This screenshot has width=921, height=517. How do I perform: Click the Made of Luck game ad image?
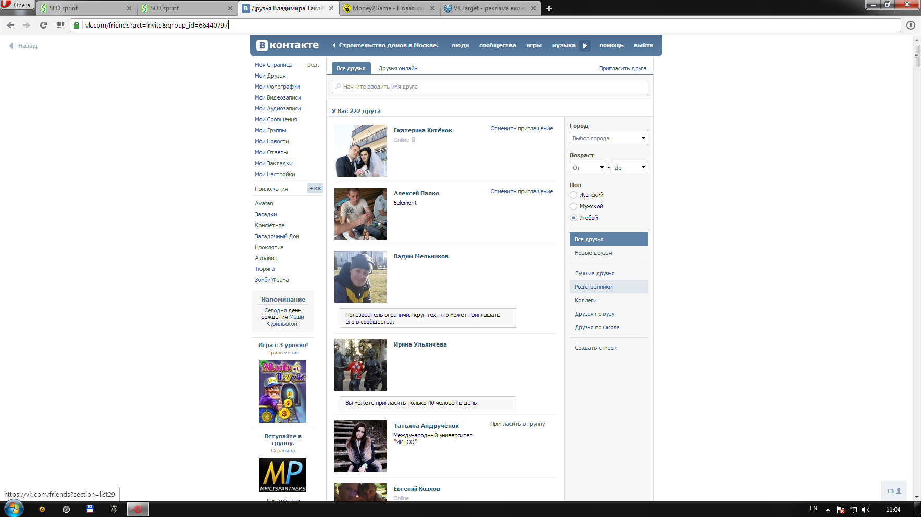[283, 391]
